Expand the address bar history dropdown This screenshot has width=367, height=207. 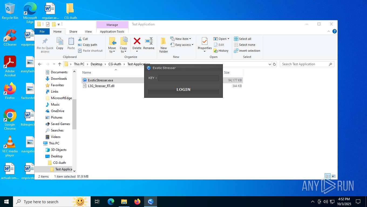[270, 64]
